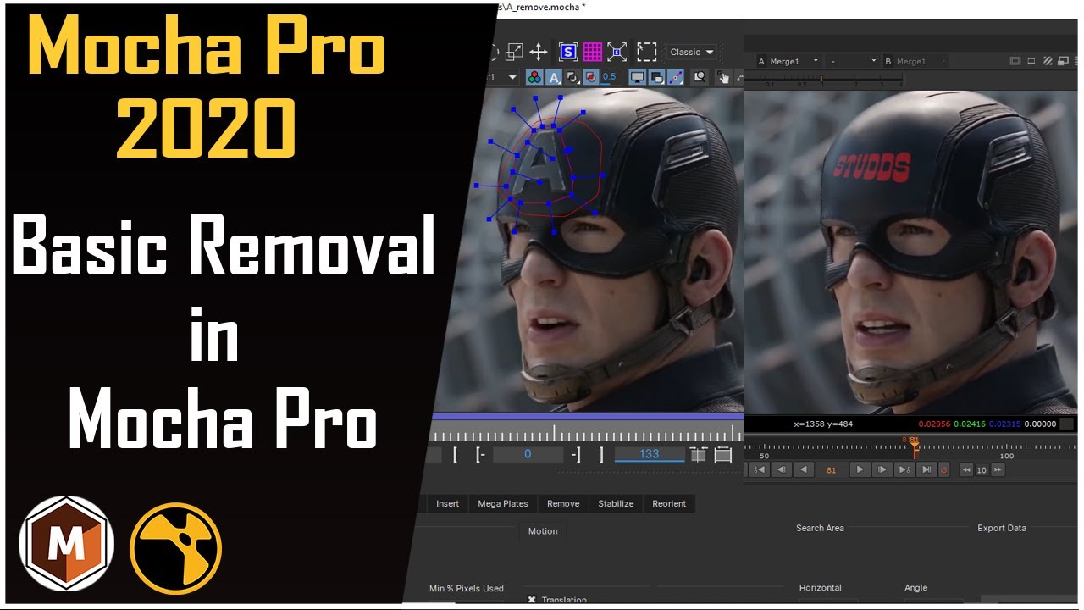1084x610 pixels.
Task: Click the gain slider in Nuke viewer
Action: point(821,79)
